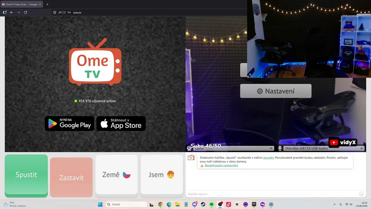
Task: Click the green Spustit button
Action: click(x=26, y=176)
